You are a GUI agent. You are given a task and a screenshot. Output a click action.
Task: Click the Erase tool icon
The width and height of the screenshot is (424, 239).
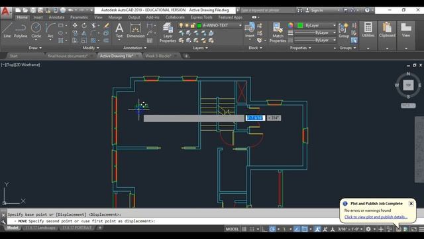(x=106, y=25)
